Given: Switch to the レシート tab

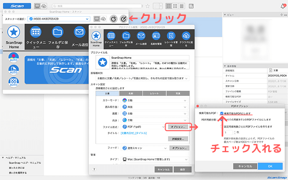Looking at the screenshot, I should point(154,93).
